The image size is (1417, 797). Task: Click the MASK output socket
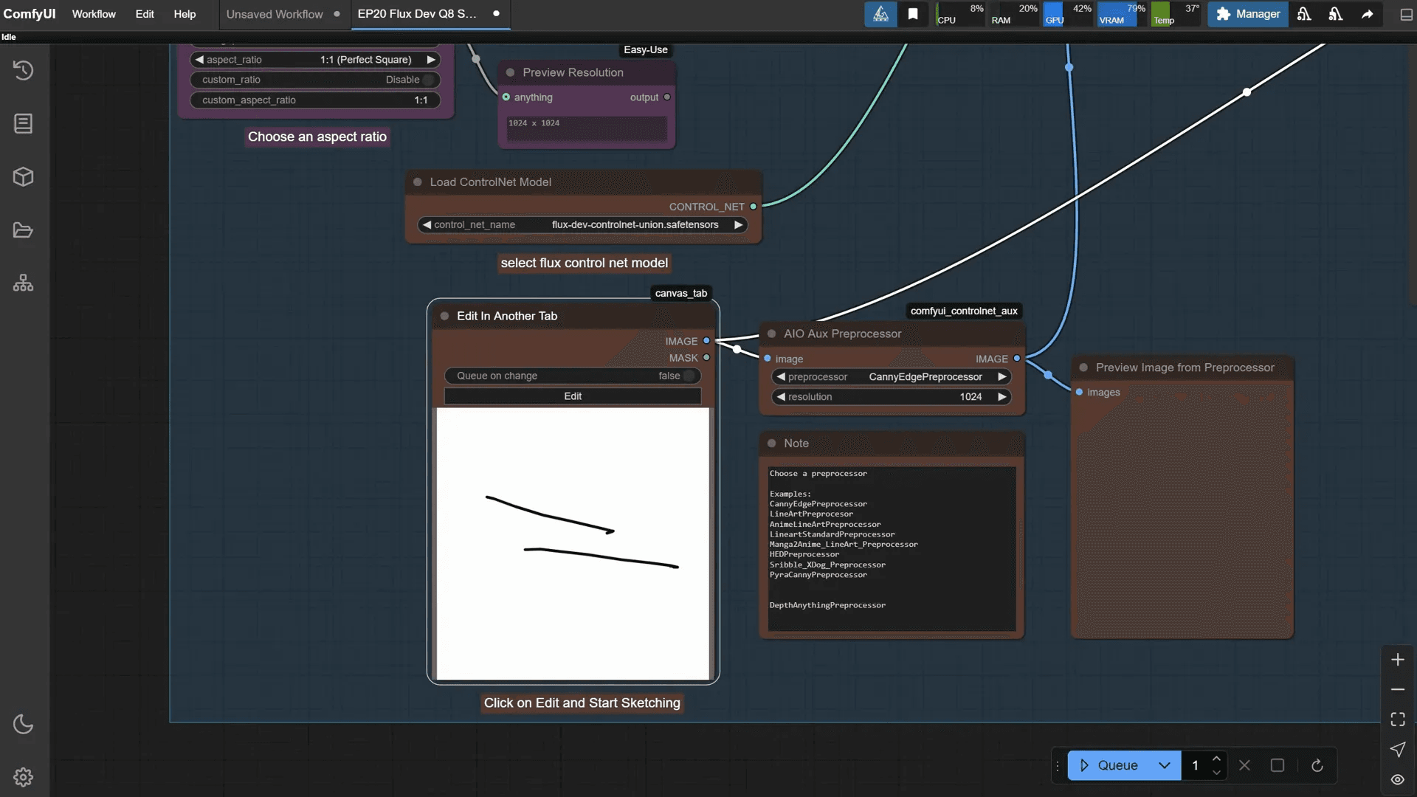click(x=706, y=358)
